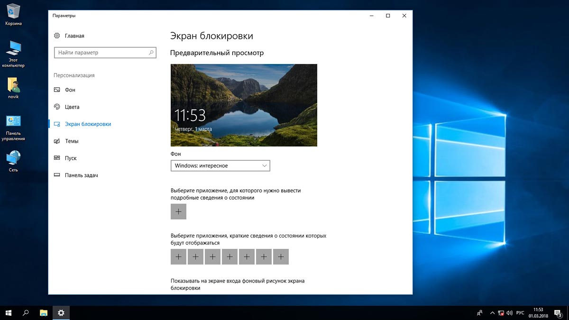Click the last quick status plus button
The width and height of the screenshot is (569, 320).
pos(281,256)
